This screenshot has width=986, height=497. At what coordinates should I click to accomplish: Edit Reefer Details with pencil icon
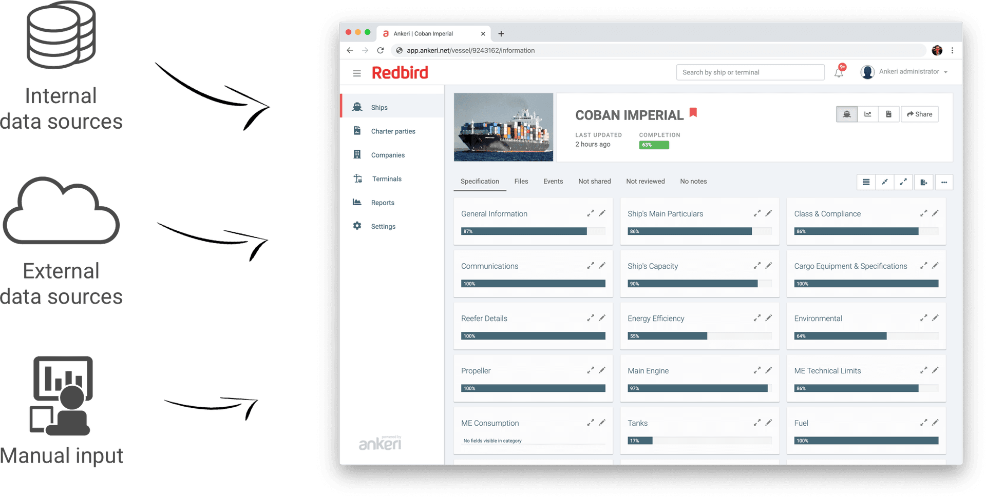pyautogui.click(x=602, y=318)
